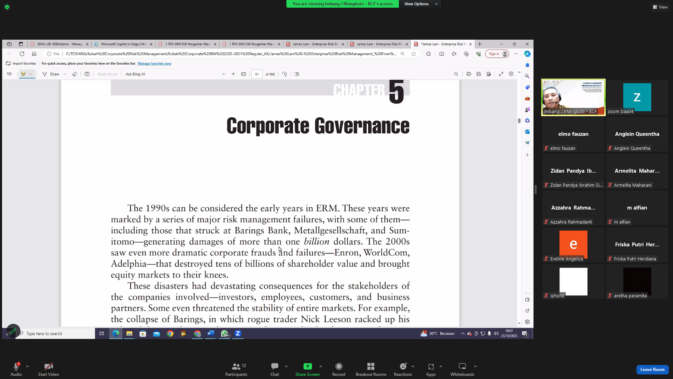Expand Draw options dropdown arrow
673x379 pixels.
(x=64, y=74)
